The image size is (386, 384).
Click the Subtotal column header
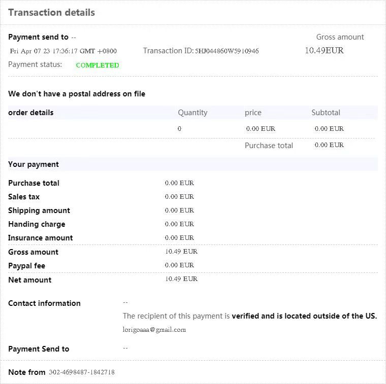(x=326, y=113)
